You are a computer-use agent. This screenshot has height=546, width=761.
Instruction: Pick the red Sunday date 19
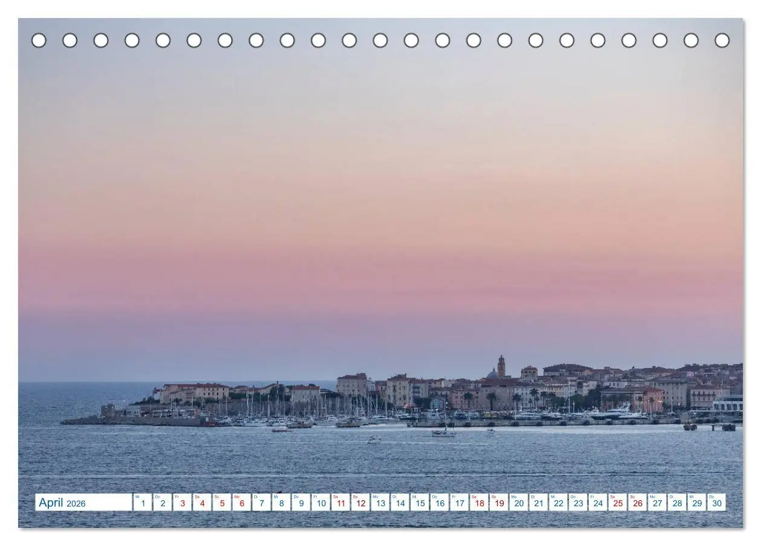(499, 503)
